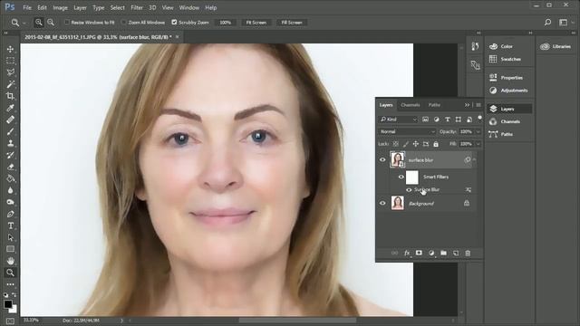Select the Paint Bucket tool
Image resolution: width=580 pixels, height=326 pixels.
[10, 179]
